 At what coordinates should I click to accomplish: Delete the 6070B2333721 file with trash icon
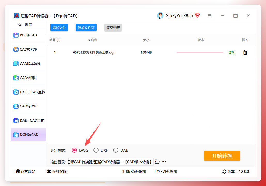click(245, 52)
